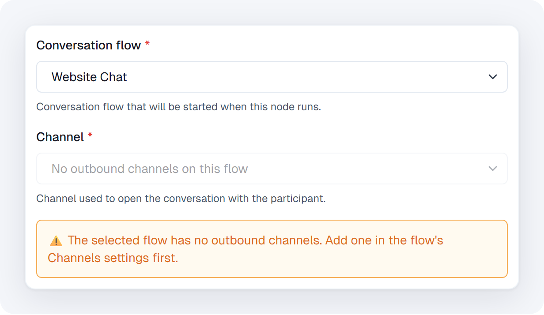Click the Conversation flow field label
Image resolution: width=544 pixels, height=315 pixels.
pos(88,45)
